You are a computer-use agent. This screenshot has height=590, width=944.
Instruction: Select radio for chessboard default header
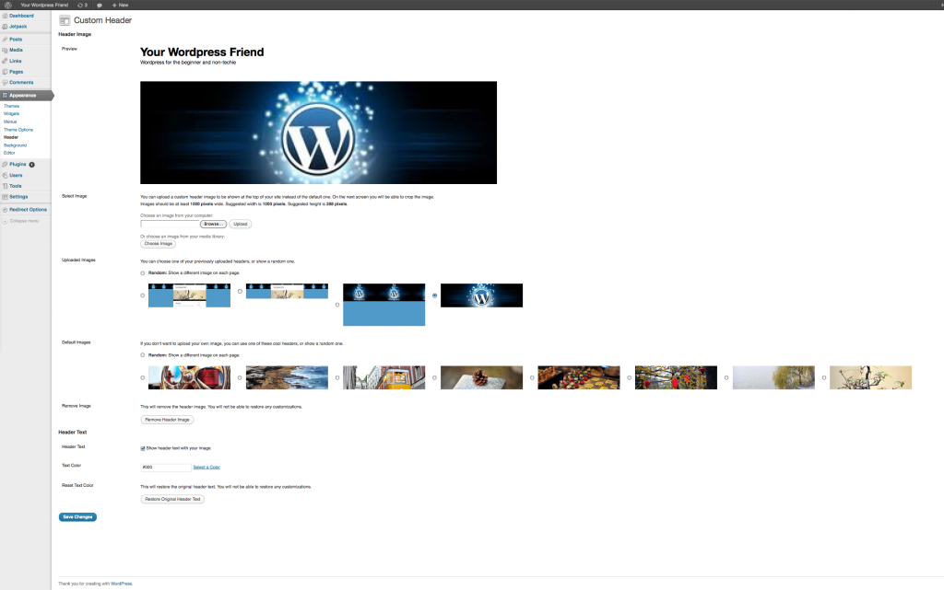tap(532, 378)
